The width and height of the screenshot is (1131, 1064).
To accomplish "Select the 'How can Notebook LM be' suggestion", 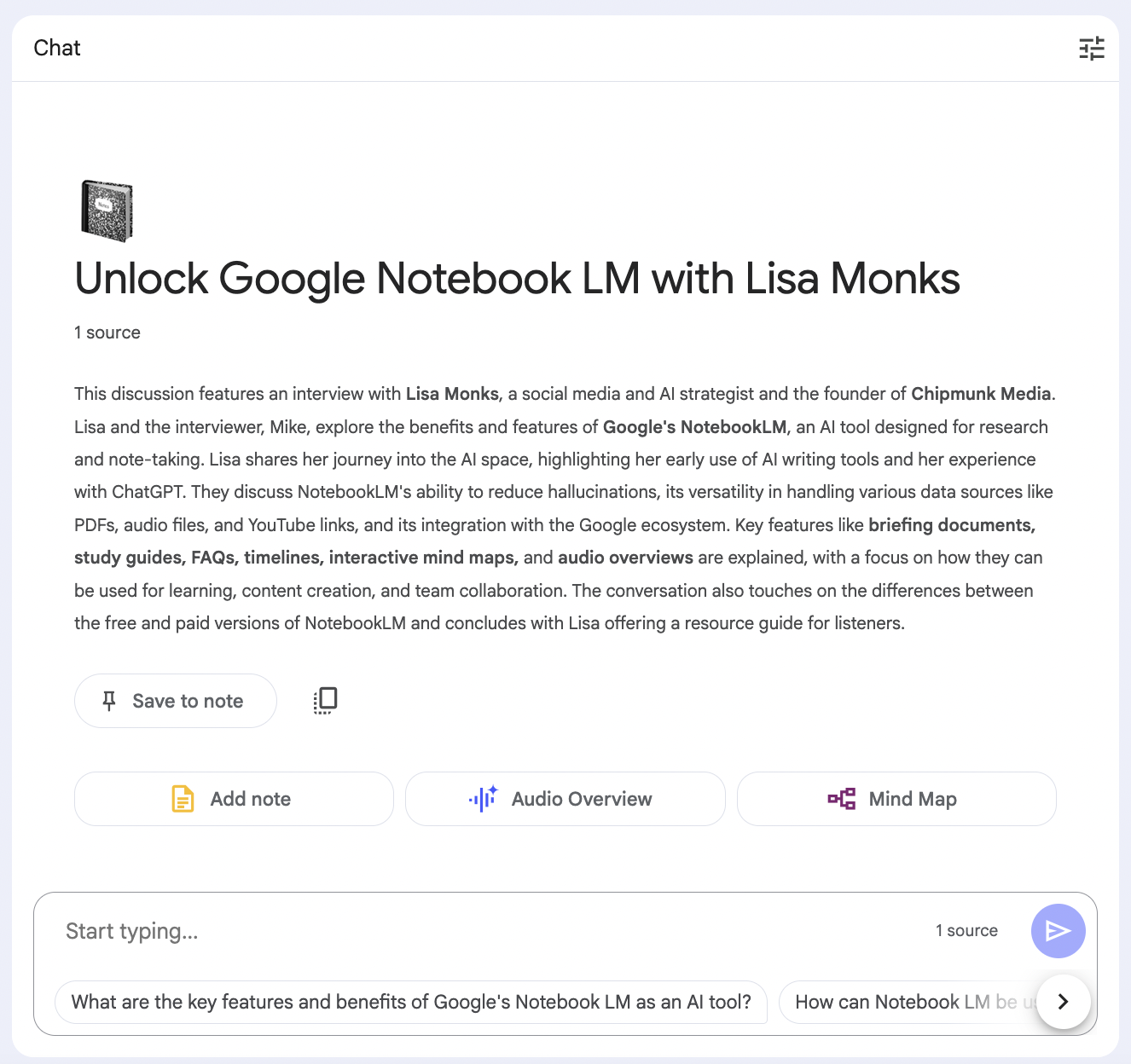I will pyautogui.click(x=908, y=1002).
